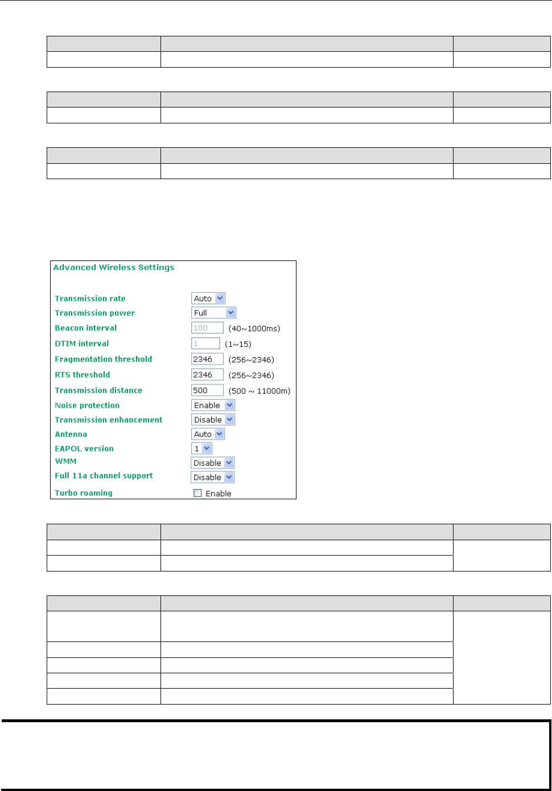Click the RTS threshold input field

pyautogui.click(x=207, y=375)
